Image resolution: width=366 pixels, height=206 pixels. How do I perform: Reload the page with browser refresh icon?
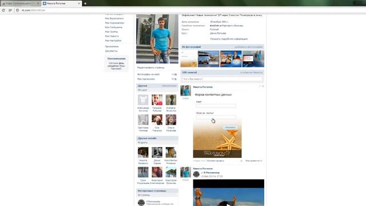pos(3,10)
